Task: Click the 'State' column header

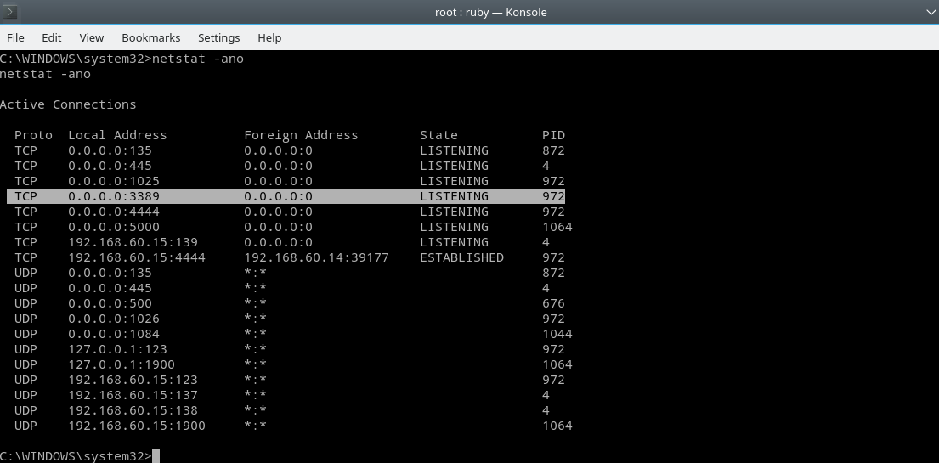Action: tap(438, 135)
